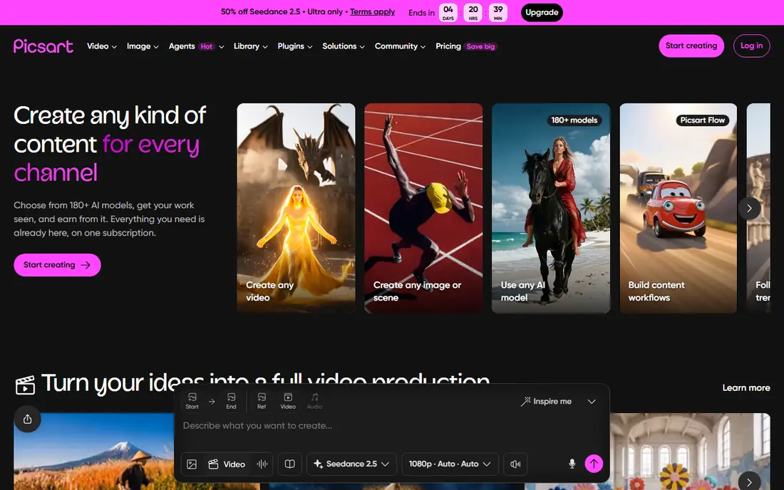784x490 pixels.
Task: Open the 1080p Auto Auto settings dropdown
Action: (x=450, y=464)
